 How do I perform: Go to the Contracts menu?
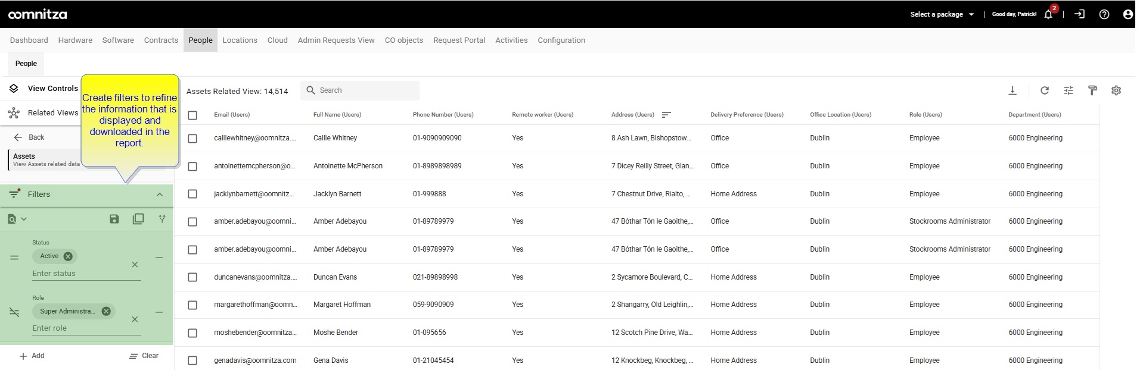click(x=161, y=40)
